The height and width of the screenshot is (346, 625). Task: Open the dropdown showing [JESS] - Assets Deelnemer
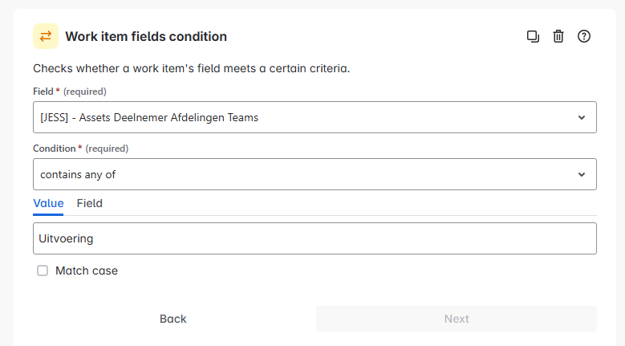(x=315, y=117)
